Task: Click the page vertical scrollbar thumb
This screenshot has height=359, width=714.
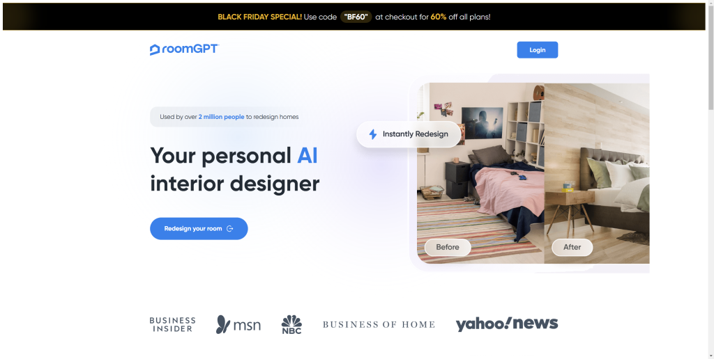Action: [x=711, y=57]
